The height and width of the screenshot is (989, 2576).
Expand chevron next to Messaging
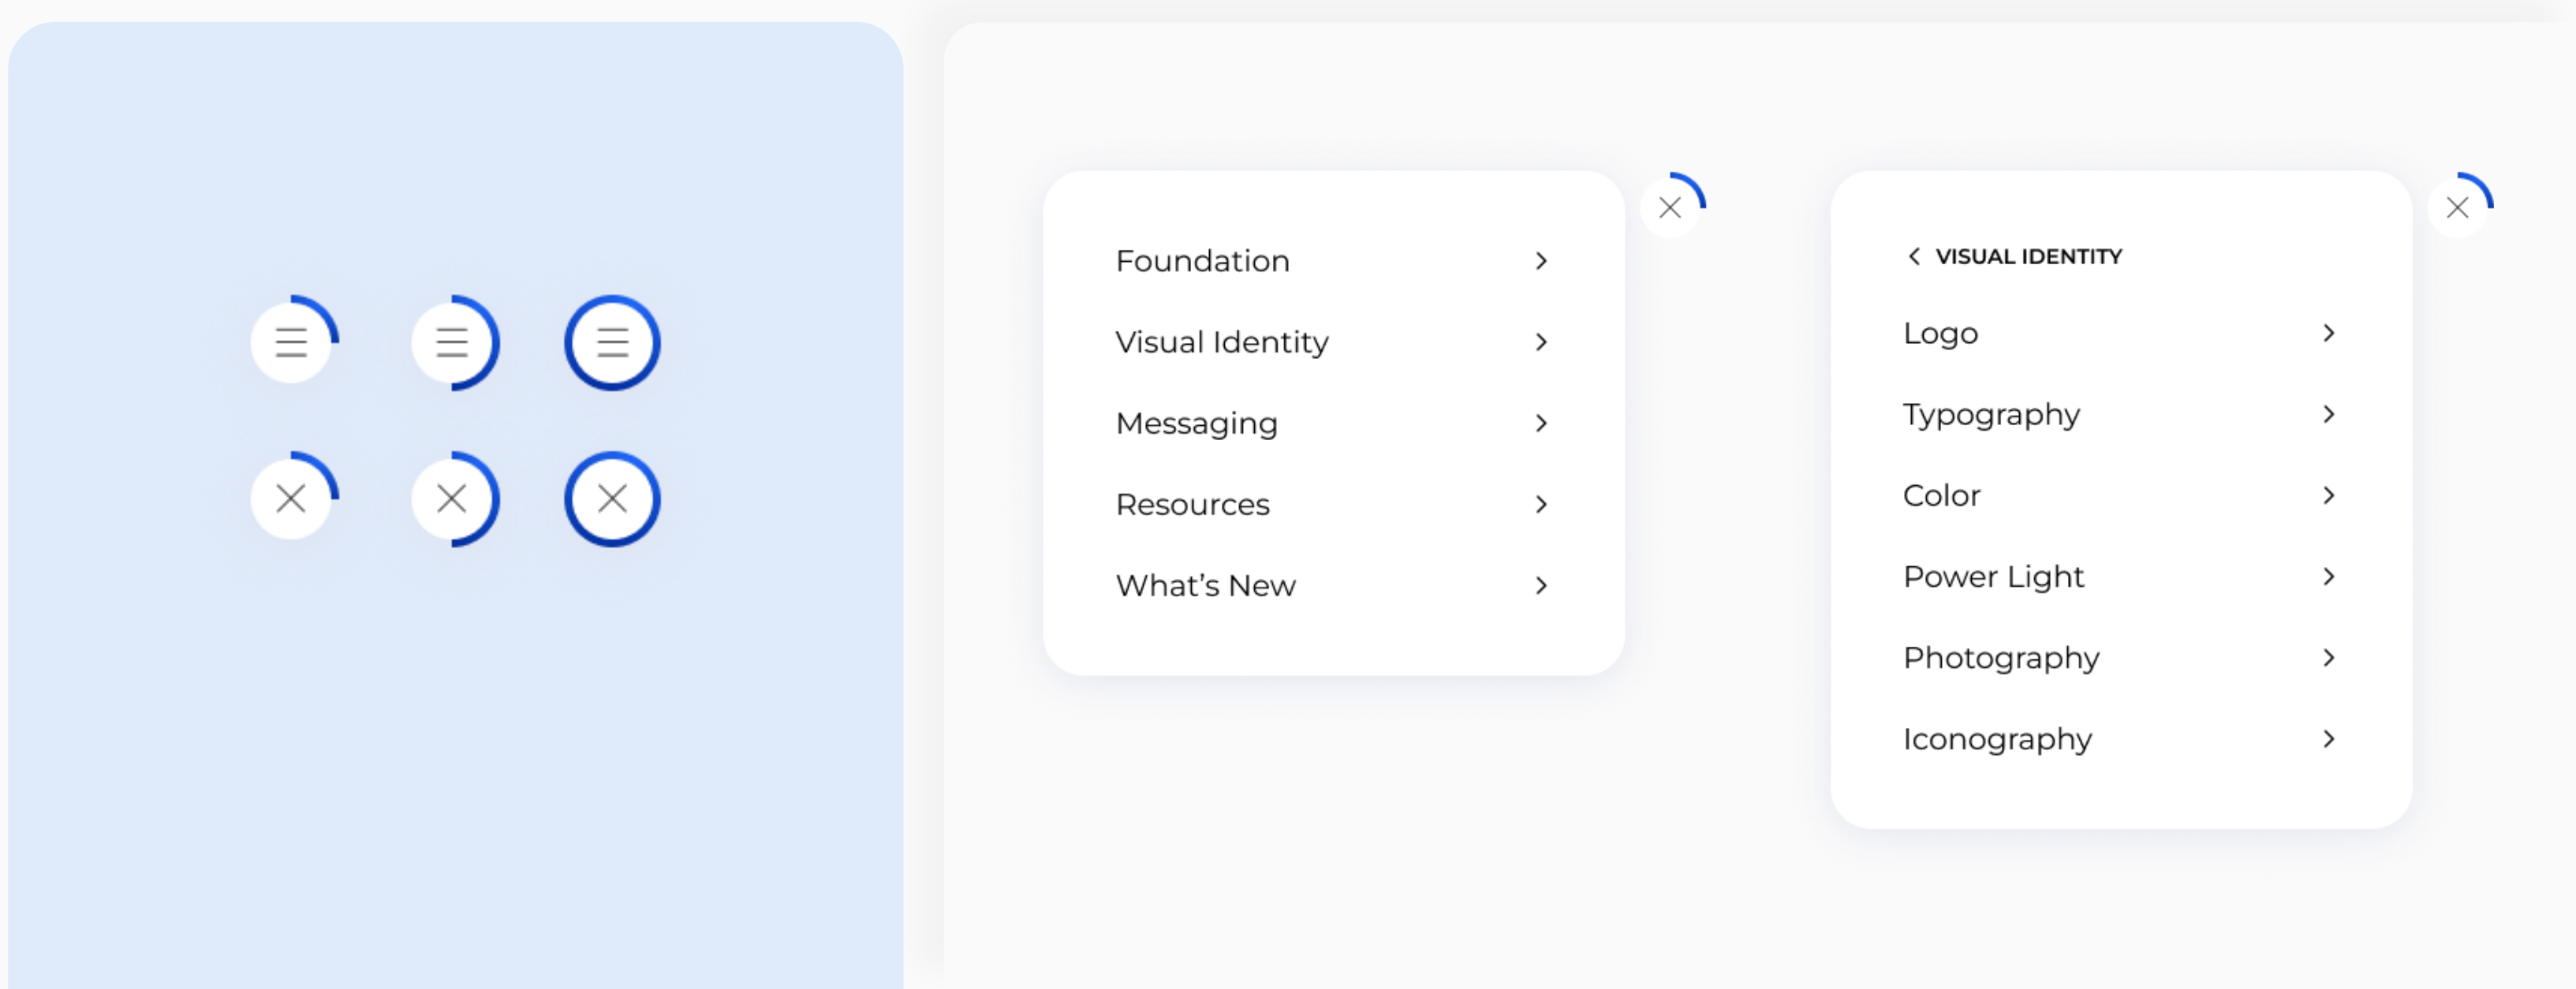(x=1541, y=423)
